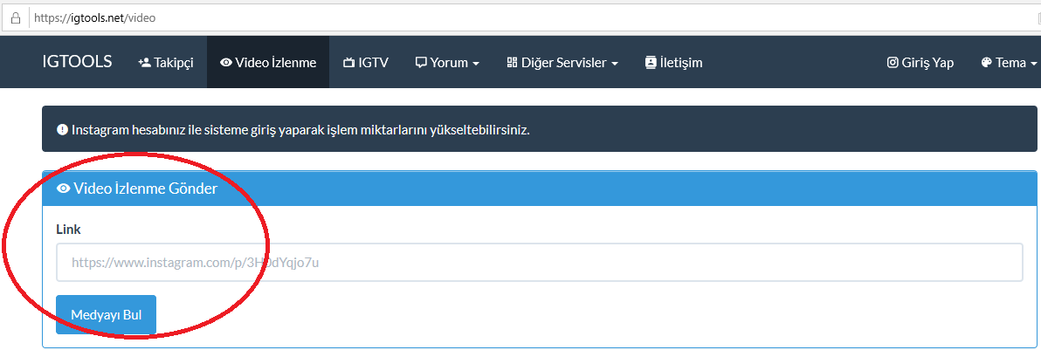The height and width of the screenshot is (350, 1041).
Task: Click the Link field label
Action: (x=68, y=230)
